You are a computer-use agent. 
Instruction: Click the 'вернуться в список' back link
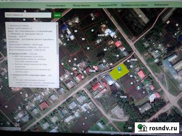pos(17,25)
